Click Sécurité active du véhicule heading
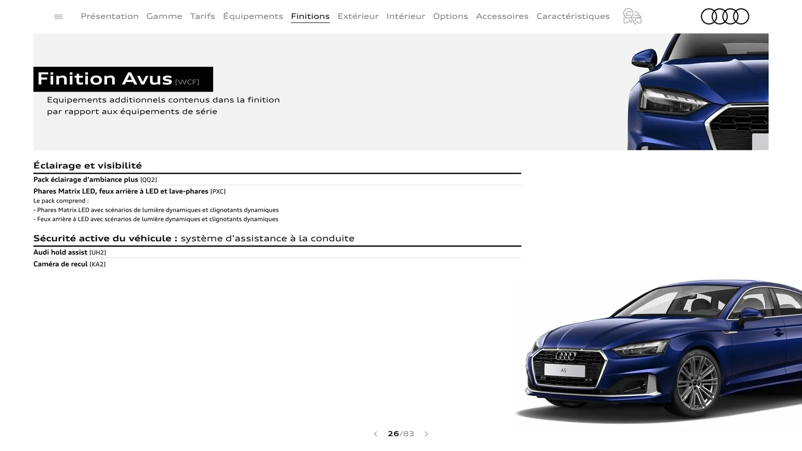The image size is (802, 451). pyautogui.click(x=194, y=238)
